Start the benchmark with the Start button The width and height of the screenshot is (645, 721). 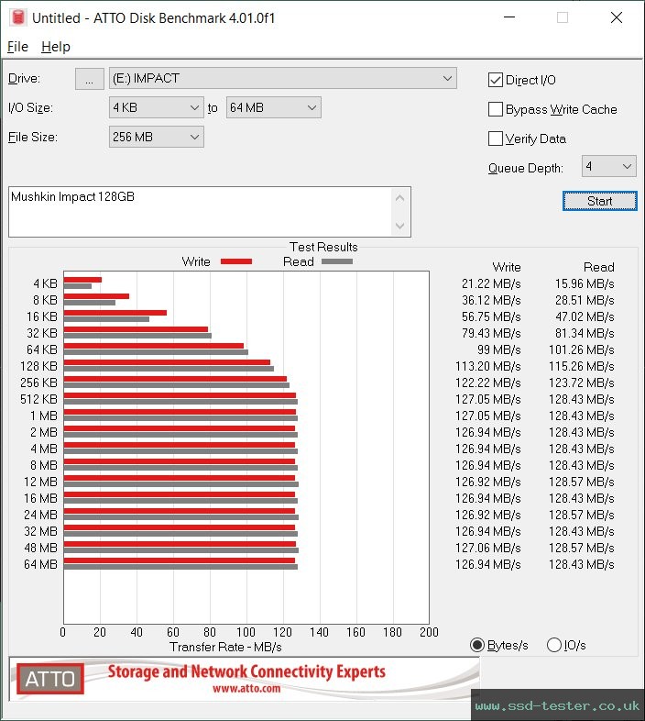coord(599,201)
